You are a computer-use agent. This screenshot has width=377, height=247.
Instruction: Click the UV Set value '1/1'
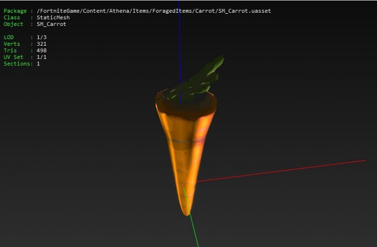point(42,57)
